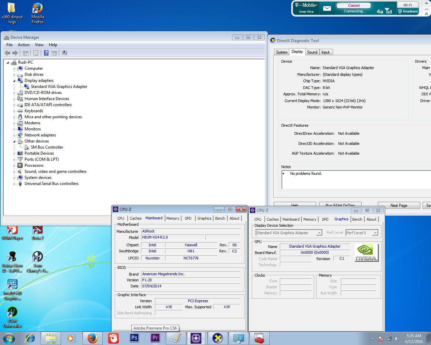Collapse the Display adapters tree node

click(x=14, y=81)
